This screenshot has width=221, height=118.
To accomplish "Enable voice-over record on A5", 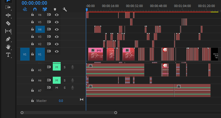I will (x=72, y=67).
